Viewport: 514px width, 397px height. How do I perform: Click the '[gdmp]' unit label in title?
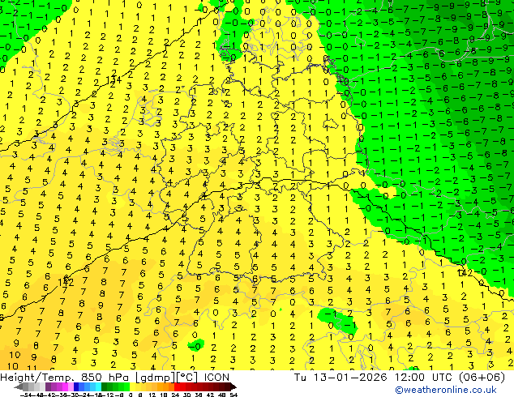pyautogui.click(x=155, y=378)
